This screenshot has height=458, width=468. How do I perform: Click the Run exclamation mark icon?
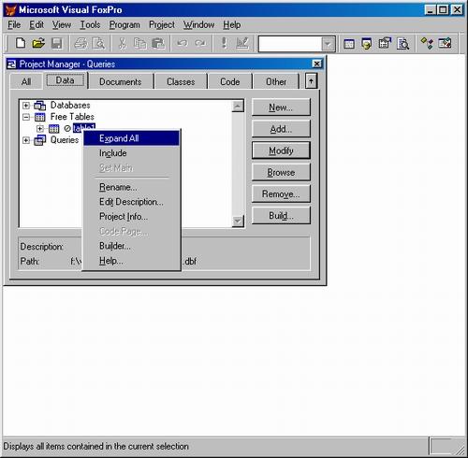click(224, 43)
